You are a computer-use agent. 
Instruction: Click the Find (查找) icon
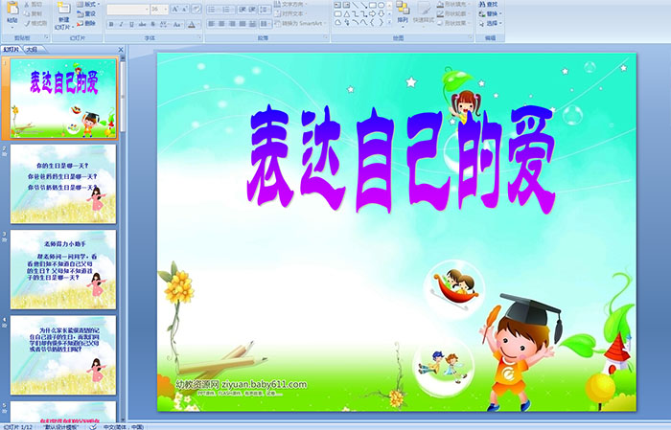491,4
